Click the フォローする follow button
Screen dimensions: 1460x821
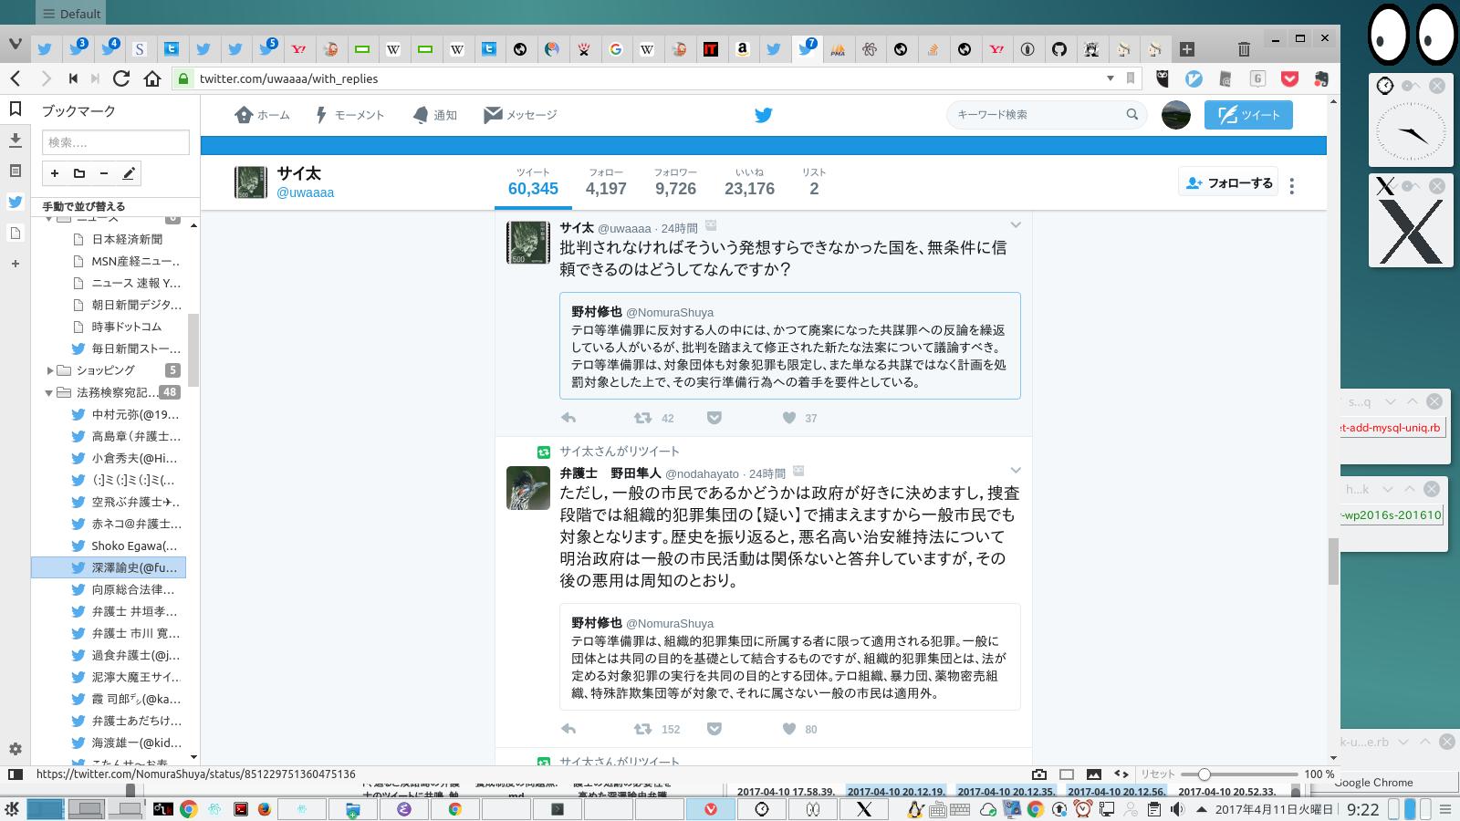[1229, 183]
